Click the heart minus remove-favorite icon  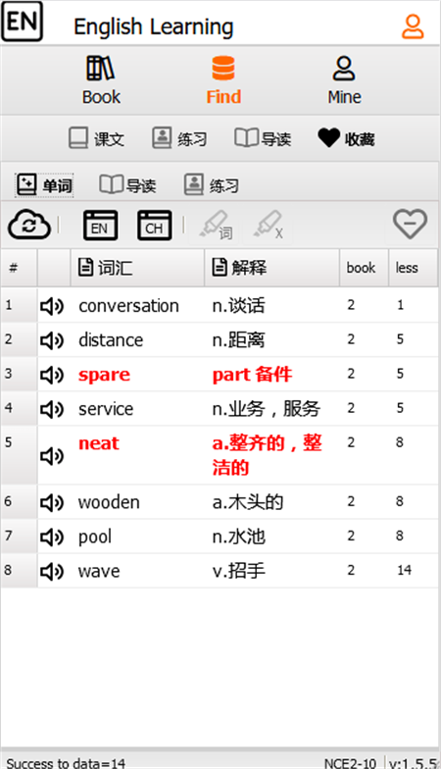[x=410, y=224]
